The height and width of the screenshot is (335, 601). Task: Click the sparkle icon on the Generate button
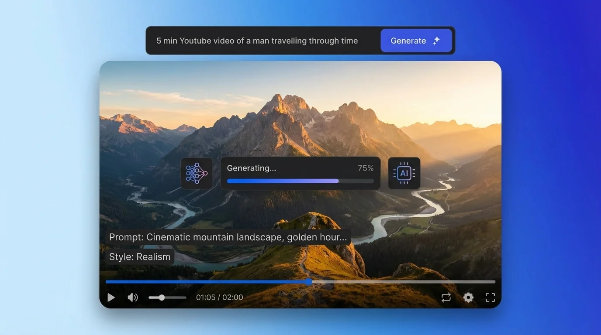436,41
